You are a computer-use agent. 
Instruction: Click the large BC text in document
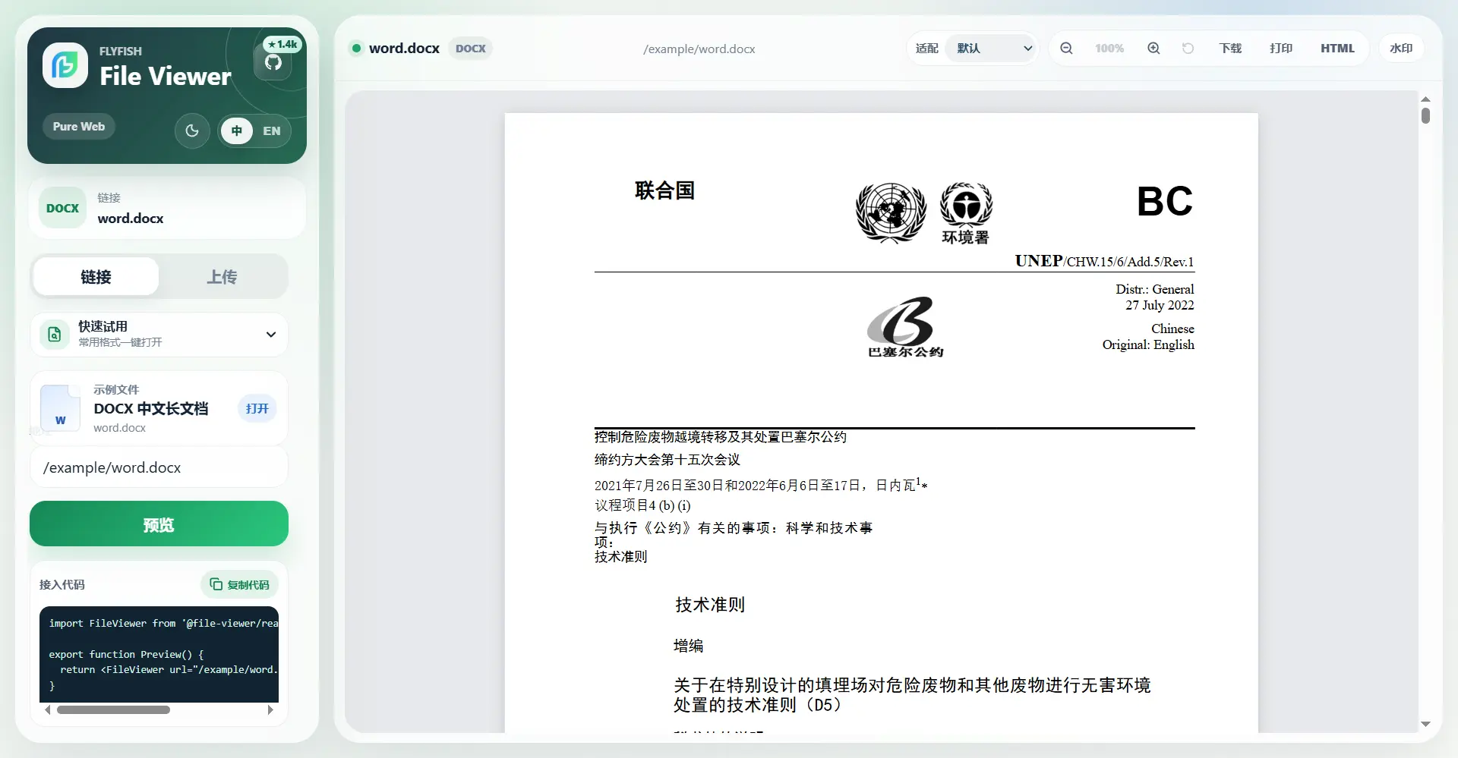tap(1164, 202)
